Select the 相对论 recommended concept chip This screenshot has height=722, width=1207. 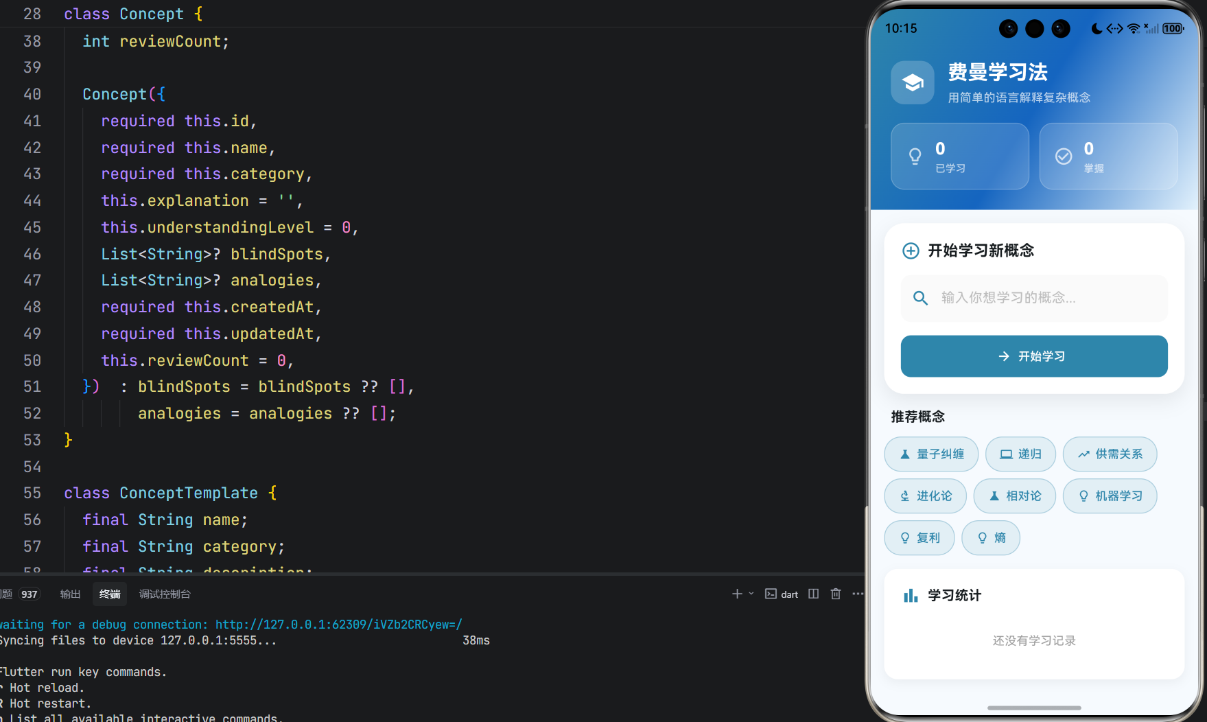click(1014, 496)
